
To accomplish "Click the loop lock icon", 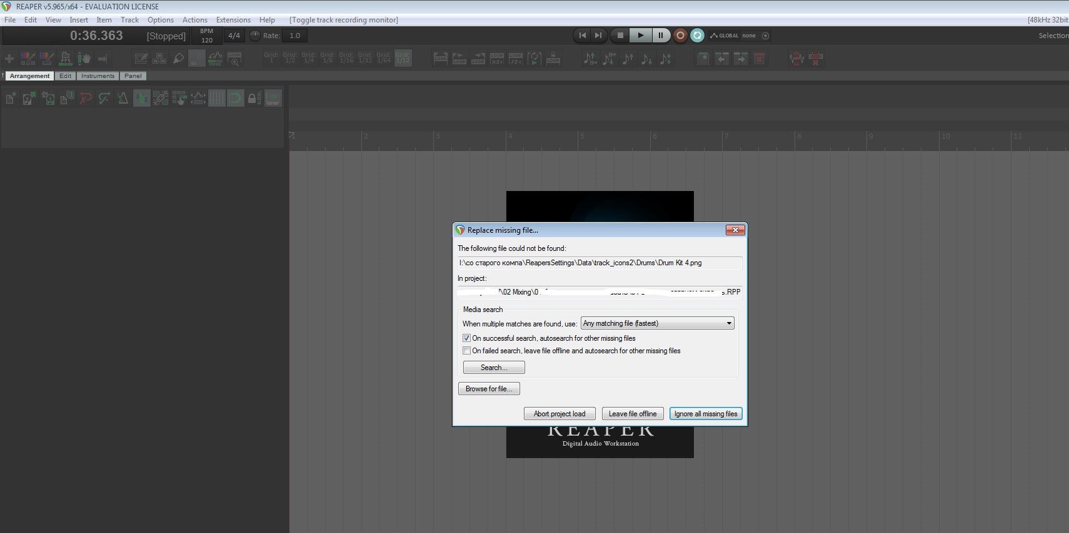I will (553, 59).
